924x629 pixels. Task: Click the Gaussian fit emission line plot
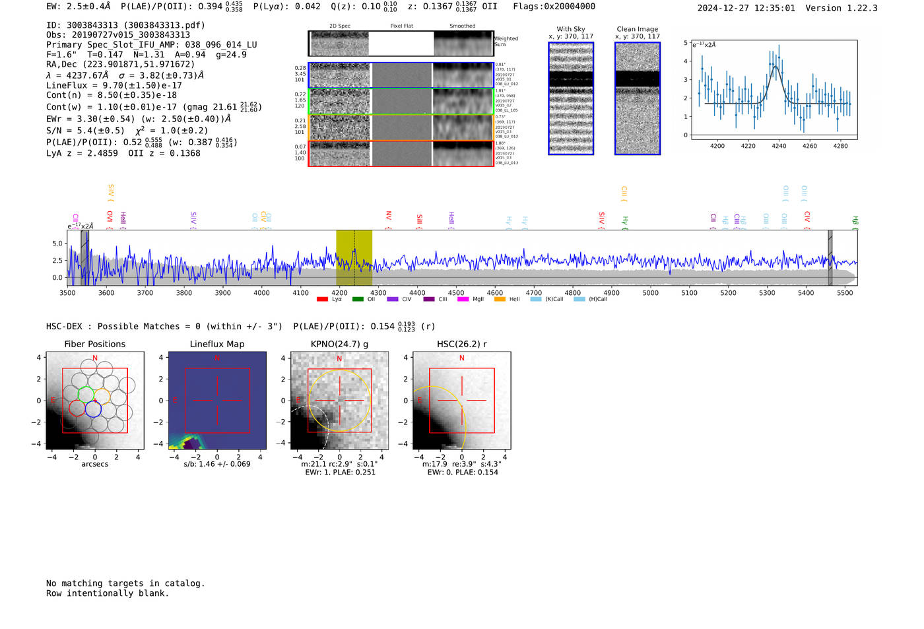click(774, 89)
